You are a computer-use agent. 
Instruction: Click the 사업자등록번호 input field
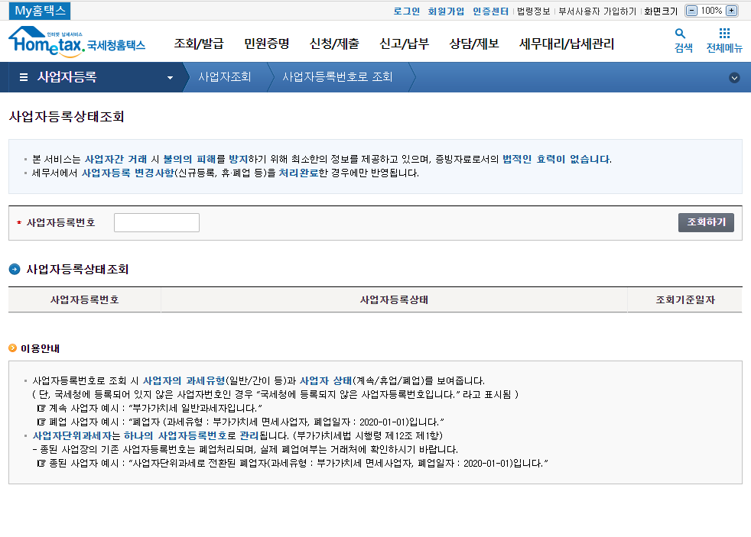coord(156,222)
